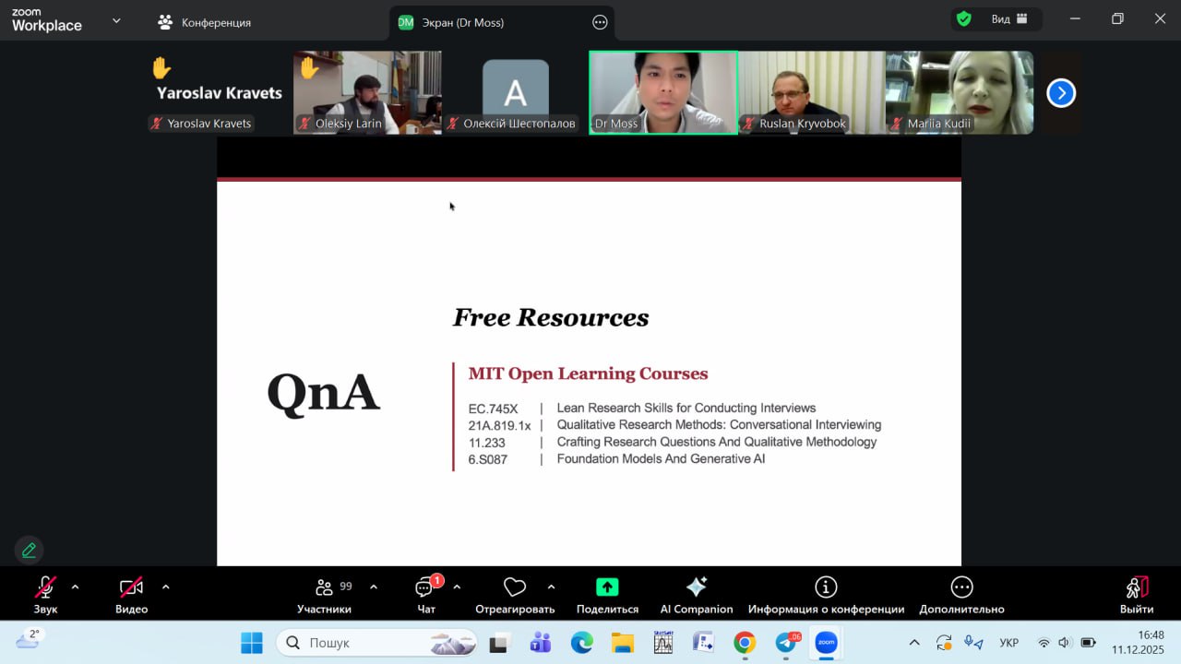
Task: Open the React heart icon
Action: click(515, 587)
